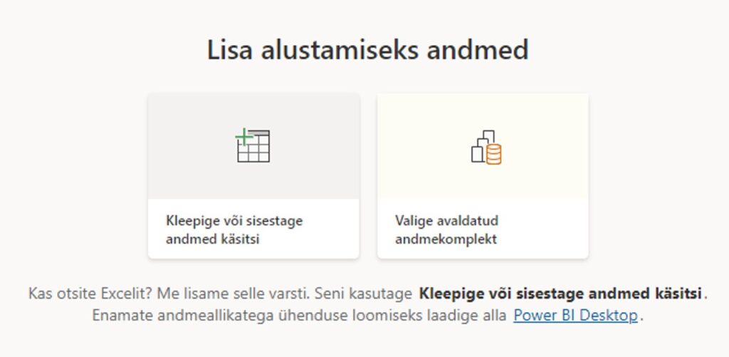Viewport: 729px width, 357px height.
Task: Click the orange database cylinder icon
Action: (493, 153)
